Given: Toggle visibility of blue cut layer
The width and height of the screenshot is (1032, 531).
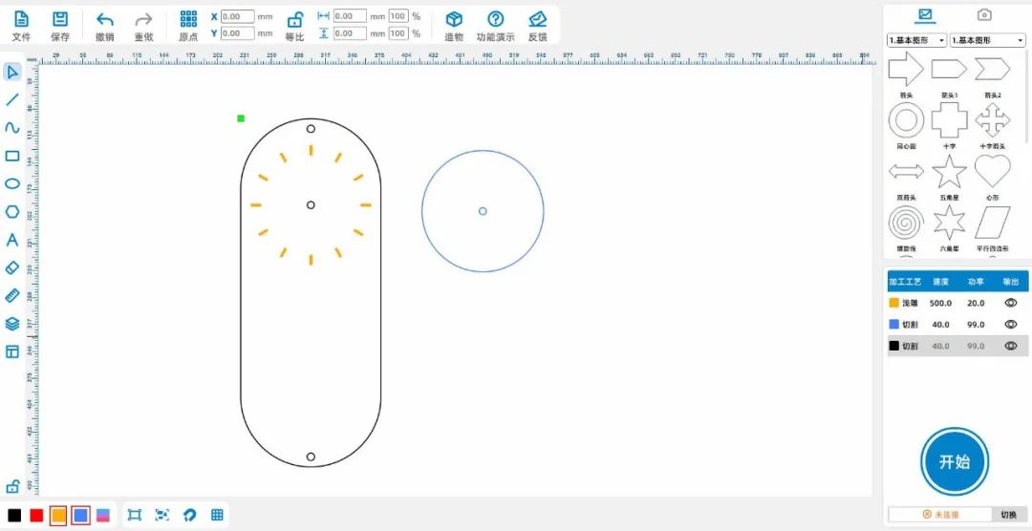Looking at the screenshot, I should coord(1010,325).
